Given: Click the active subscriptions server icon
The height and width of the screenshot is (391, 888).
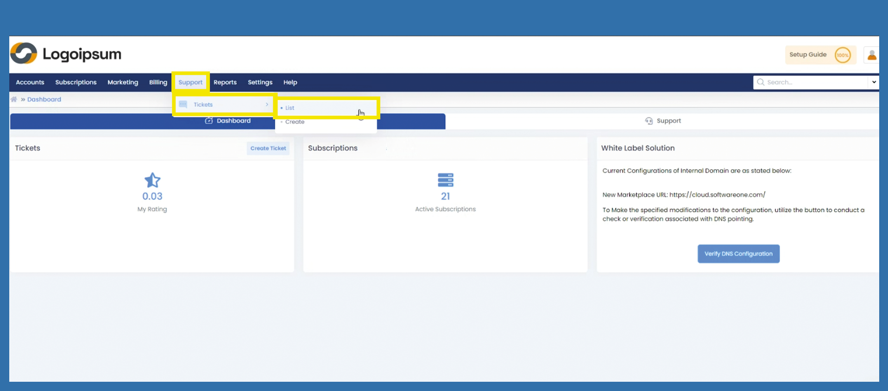Looking at the screenshot, I should [x=445, y=180].
